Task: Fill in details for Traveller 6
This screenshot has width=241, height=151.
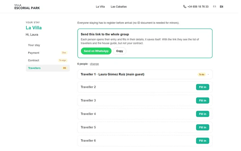Action: tap(203, 141)
